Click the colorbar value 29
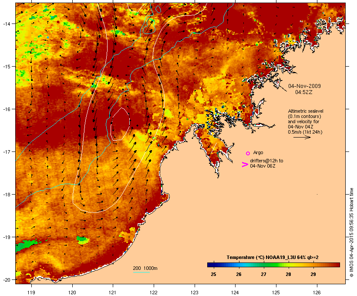Screen dimensions: 357x296 (313, 274)
